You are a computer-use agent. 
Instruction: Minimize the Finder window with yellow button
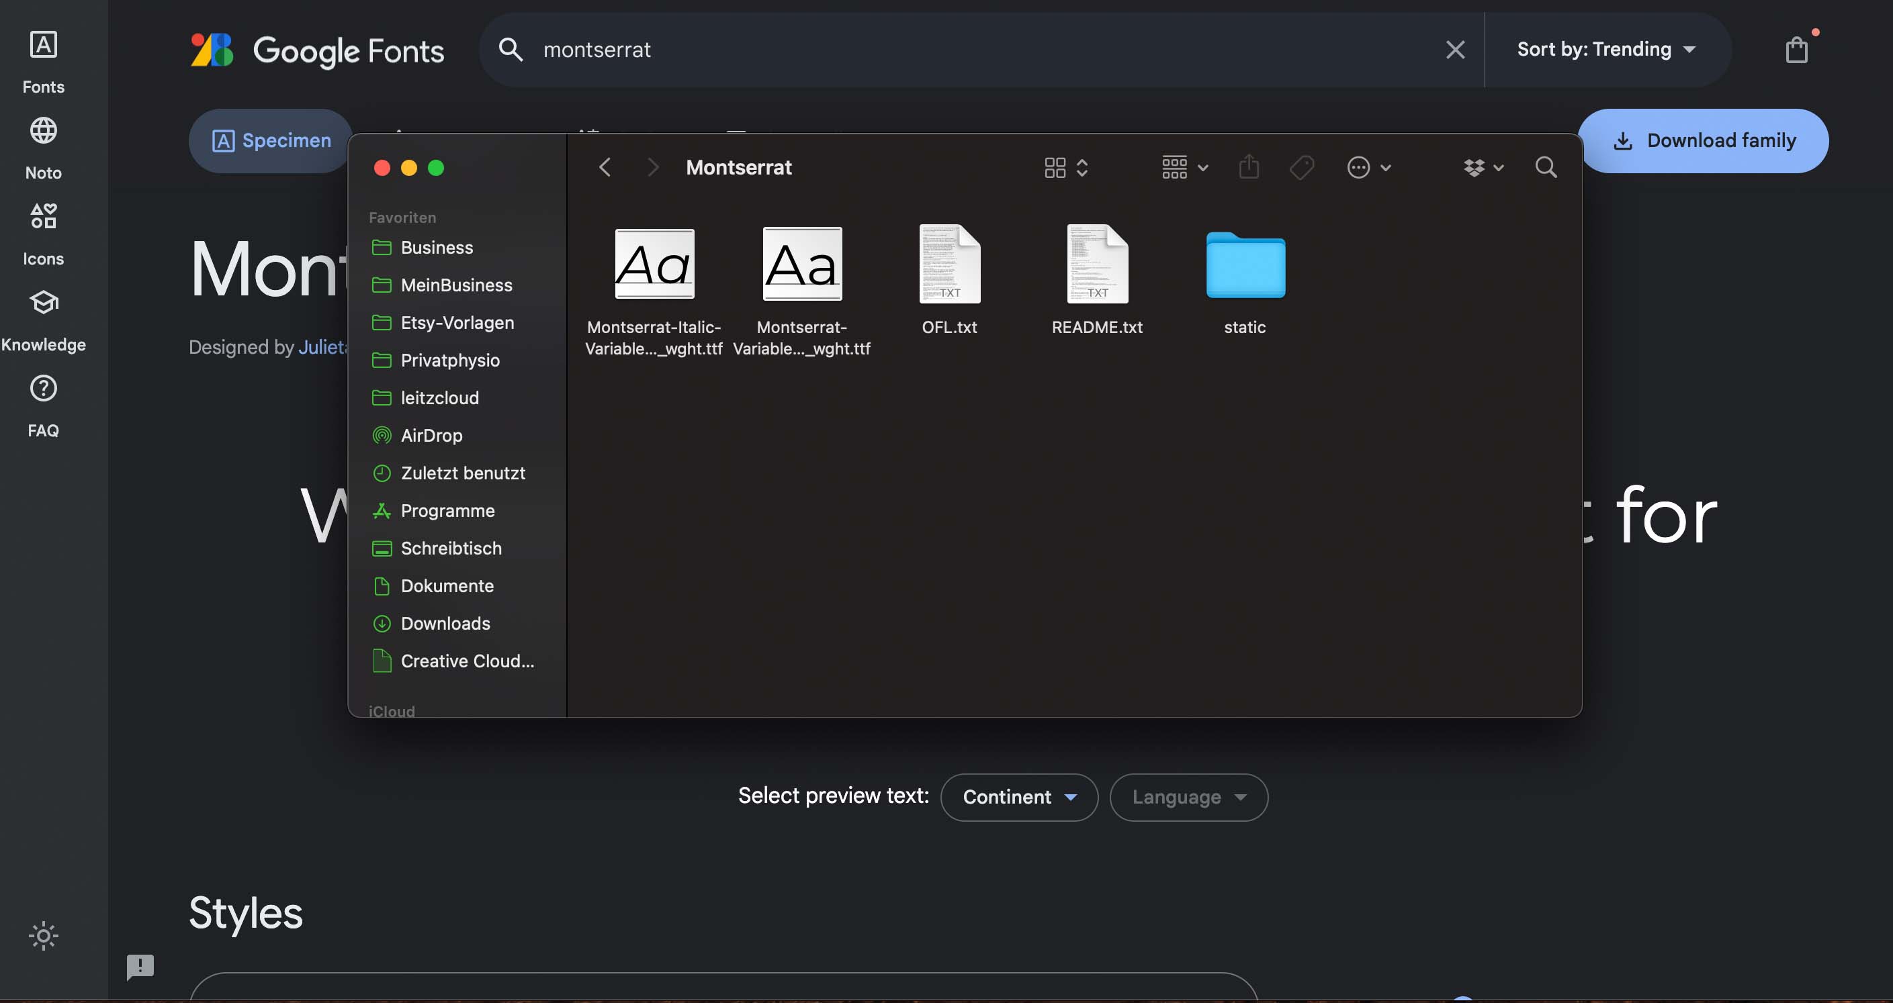coord(409,168)
